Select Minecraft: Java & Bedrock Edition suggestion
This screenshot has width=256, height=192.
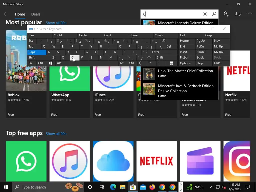[179, 90]
